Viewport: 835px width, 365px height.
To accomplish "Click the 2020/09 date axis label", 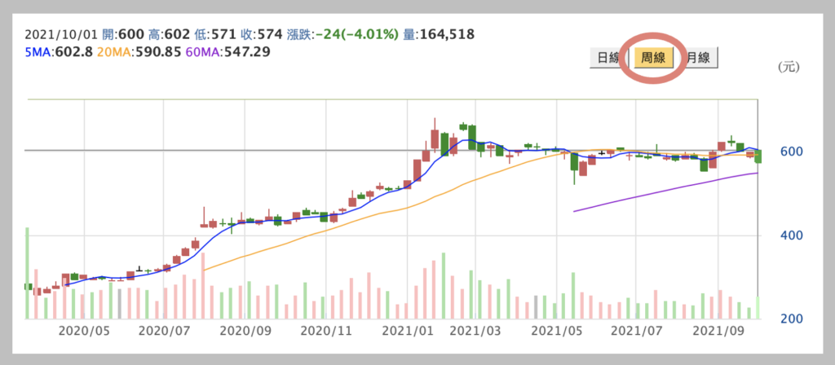I will tap(247, 332).
